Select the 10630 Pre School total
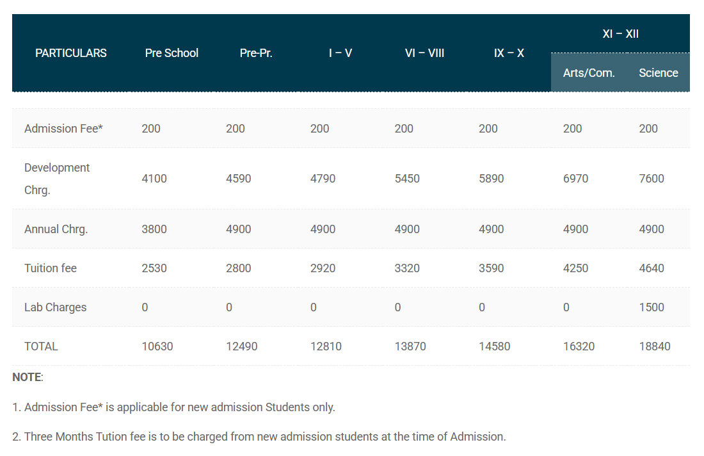The height and width of the screenshot is (456, 704). 156,346
